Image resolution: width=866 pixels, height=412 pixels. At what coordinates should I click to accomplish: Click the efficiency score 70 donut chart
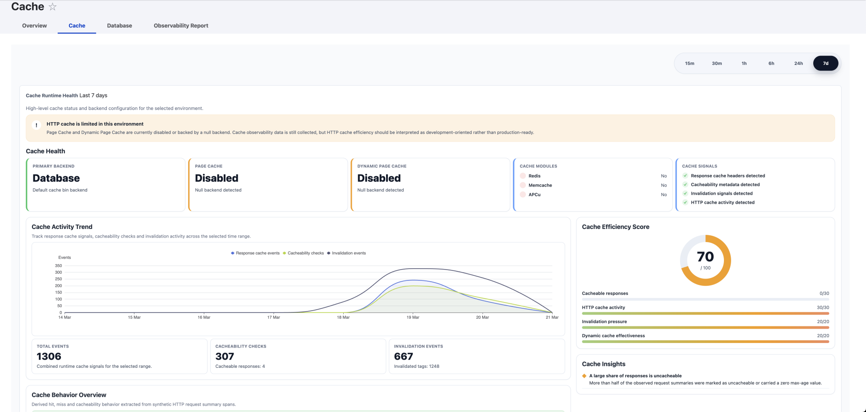tap(705, 260)
